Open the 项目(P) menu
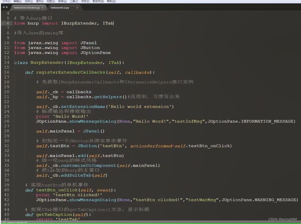This screenshot has width=301, height=224. point(85,1)
